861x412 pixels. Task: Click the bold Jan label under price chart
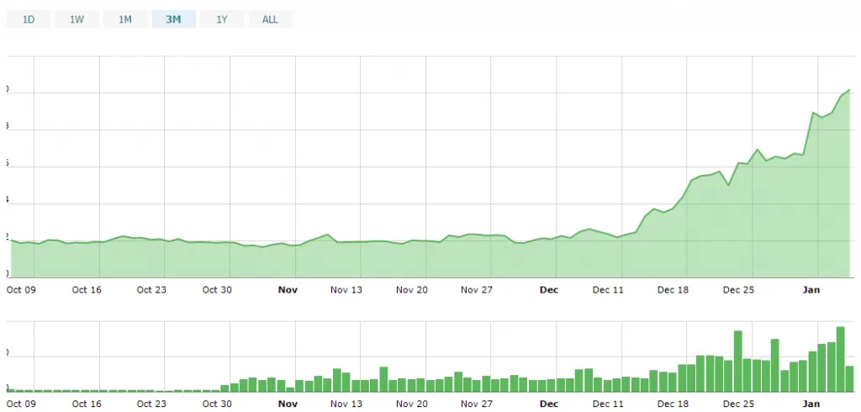click(811, 290)
